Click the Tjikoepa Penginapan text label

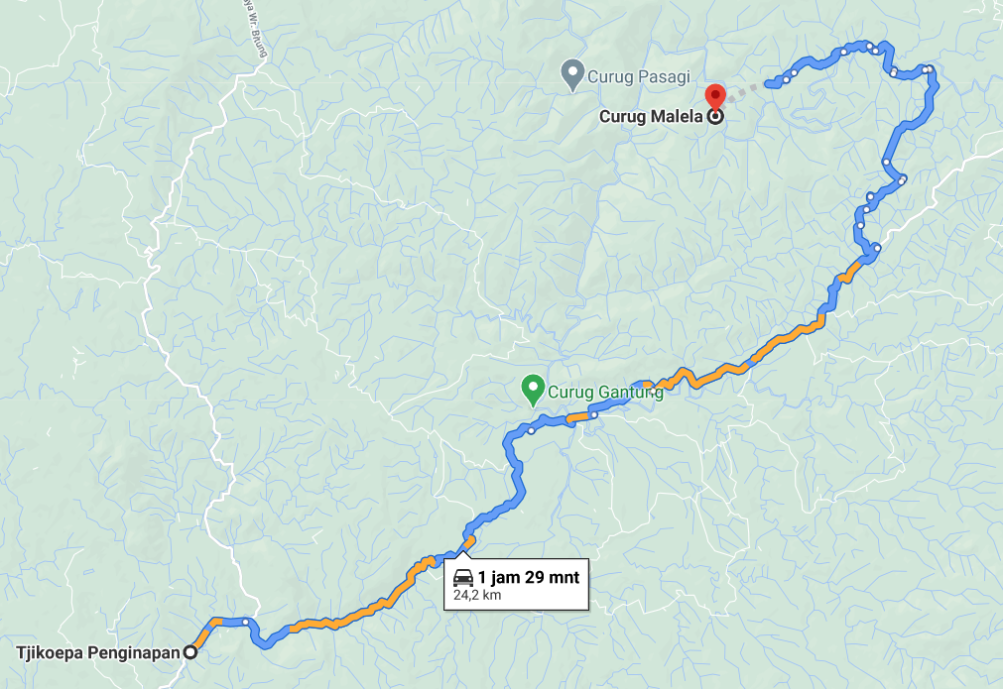point(98,653)
